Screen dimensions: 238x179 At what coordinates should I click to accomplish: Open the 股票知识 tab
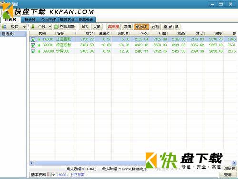(86, 20)
